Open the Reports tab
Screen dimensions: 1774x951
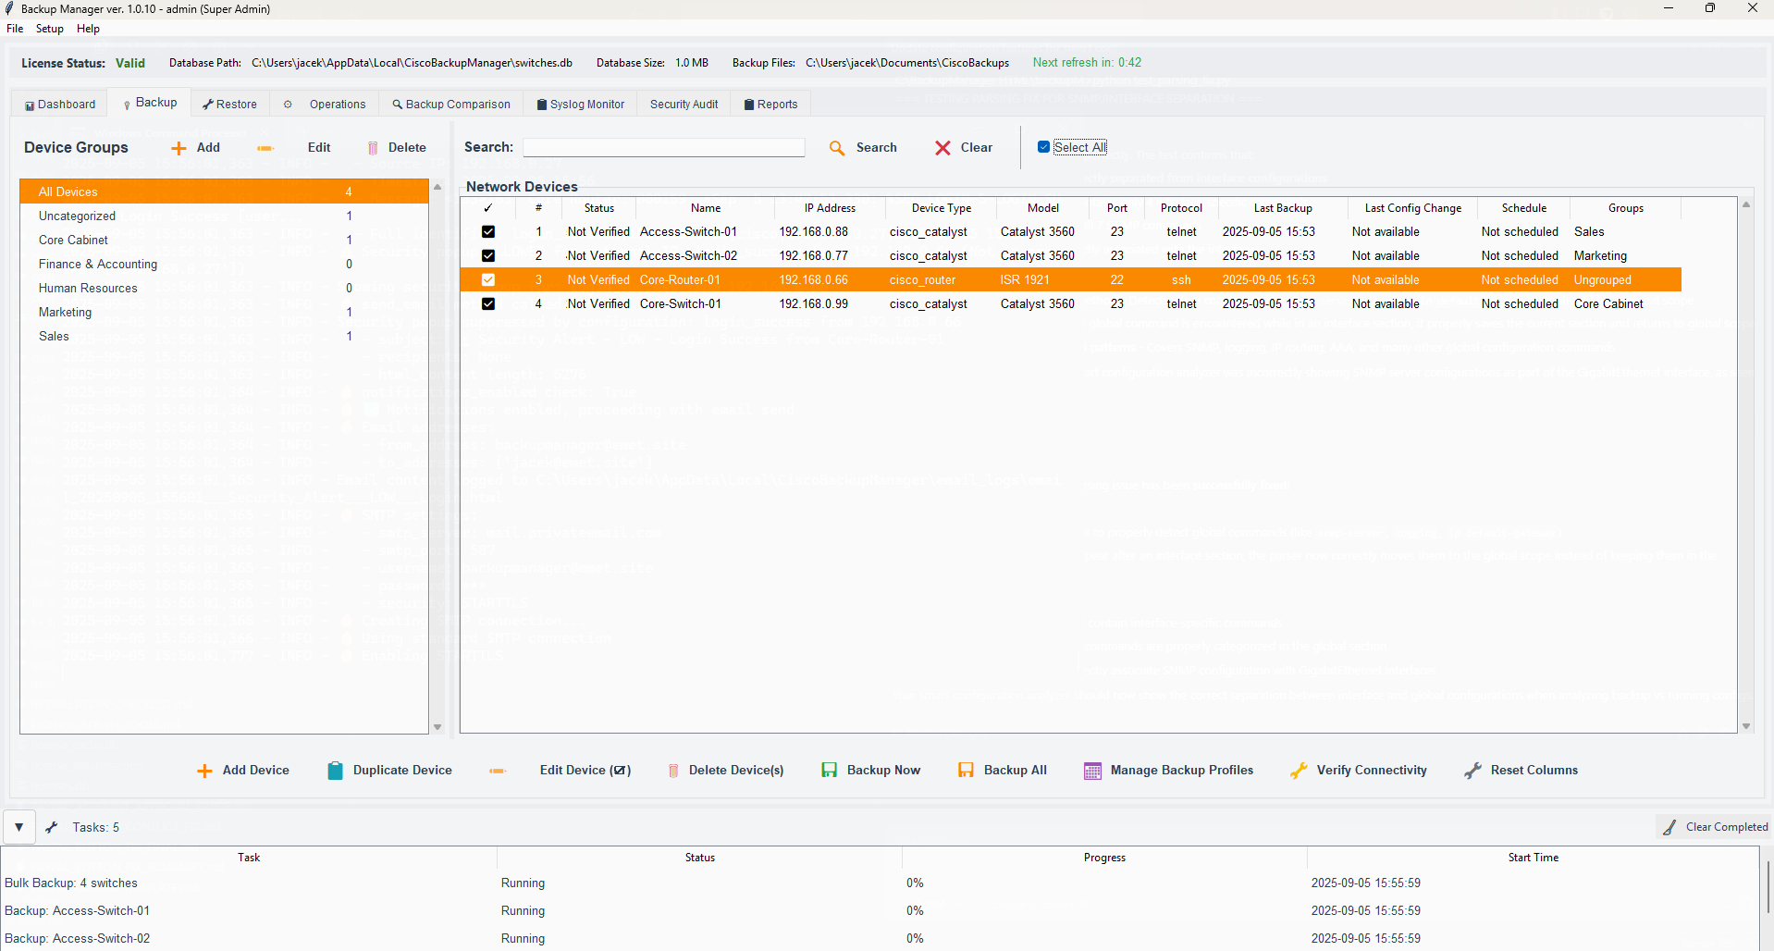coord(771,105)
